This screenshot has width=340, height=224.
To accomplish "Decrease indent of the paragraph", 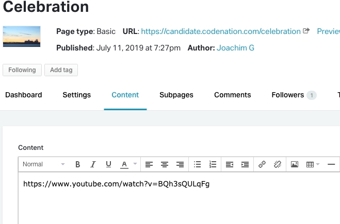I will (230, 164).
